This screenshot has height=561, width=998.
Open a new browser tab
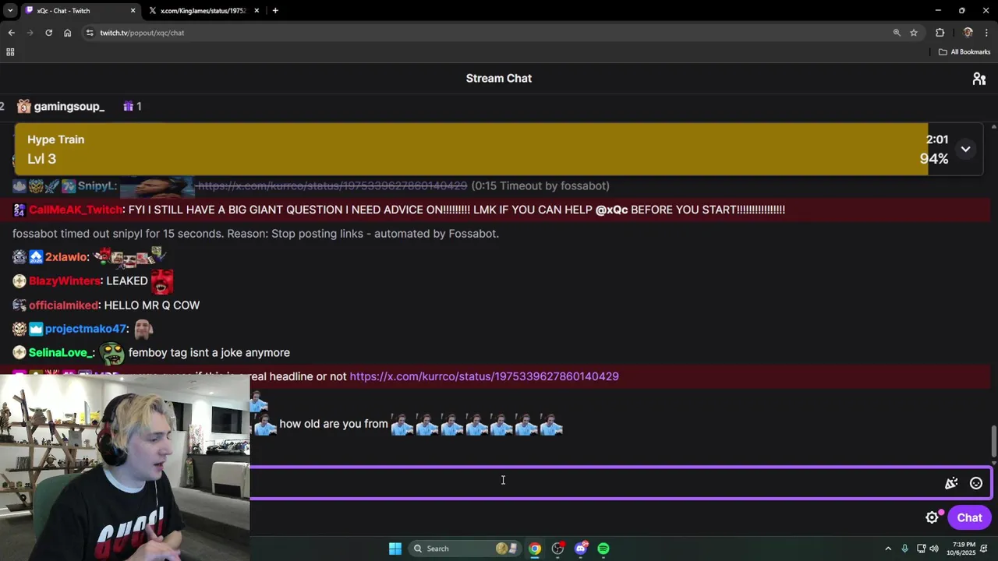(275, 11)
